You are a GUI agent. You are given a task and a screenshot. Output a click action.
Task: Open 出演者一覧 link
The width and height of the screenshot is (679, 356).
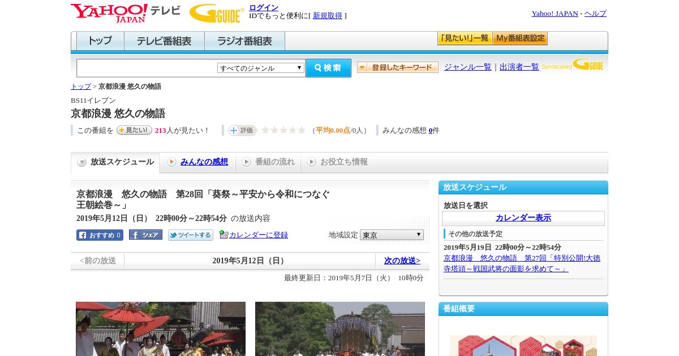[519, 67]
